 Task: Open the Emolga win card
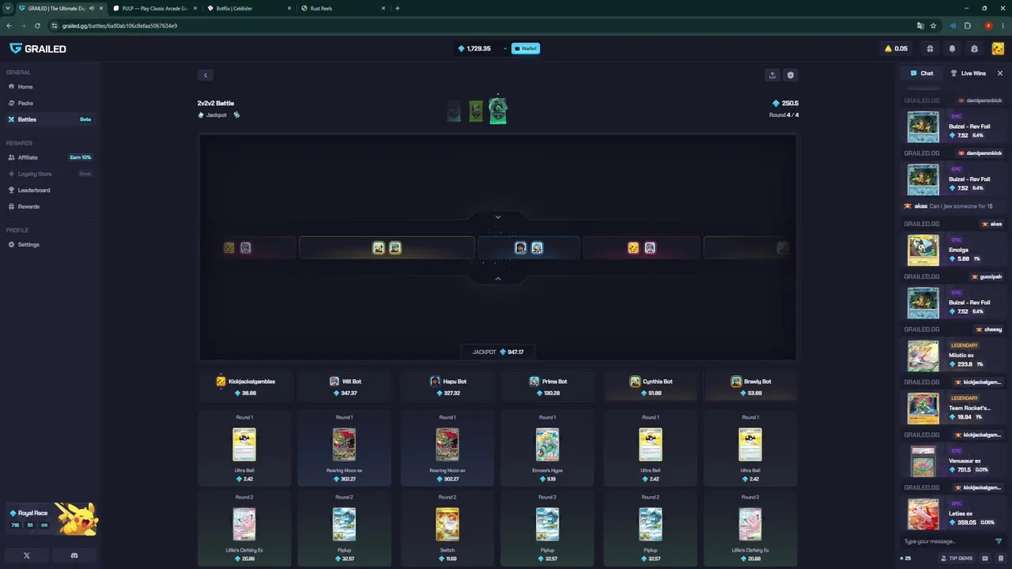point(954,251)
